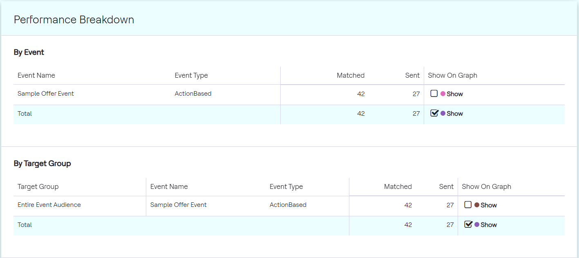
Task: Check Show box for Entire Event Audience row
Action: 468,205
